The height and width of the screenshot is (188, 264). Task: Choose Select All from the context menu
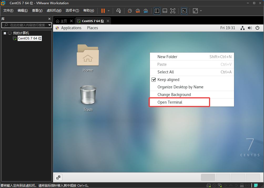[x=192, y=72]
